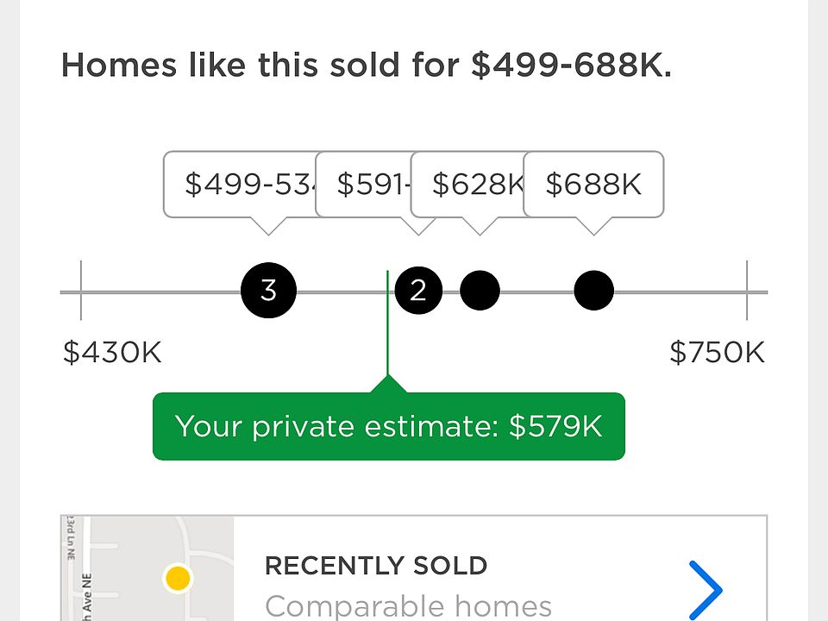Tap the $628K price callout
Screen dimensions: 828x621
click(x=467, y=185)
